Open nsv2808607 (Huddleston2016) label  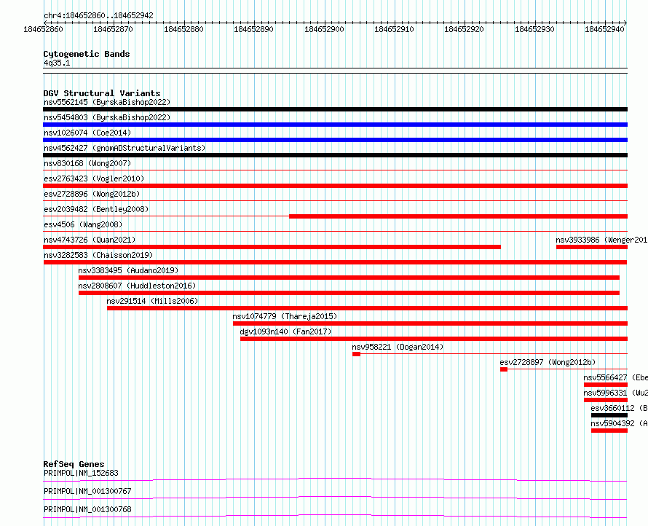point(137,286)
